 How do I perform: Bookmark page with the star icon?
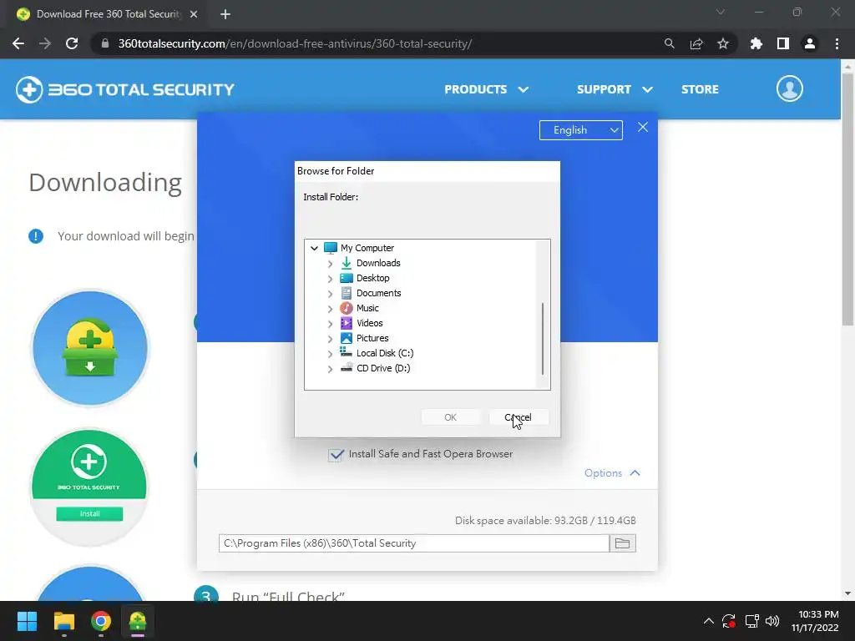(723, 43)
